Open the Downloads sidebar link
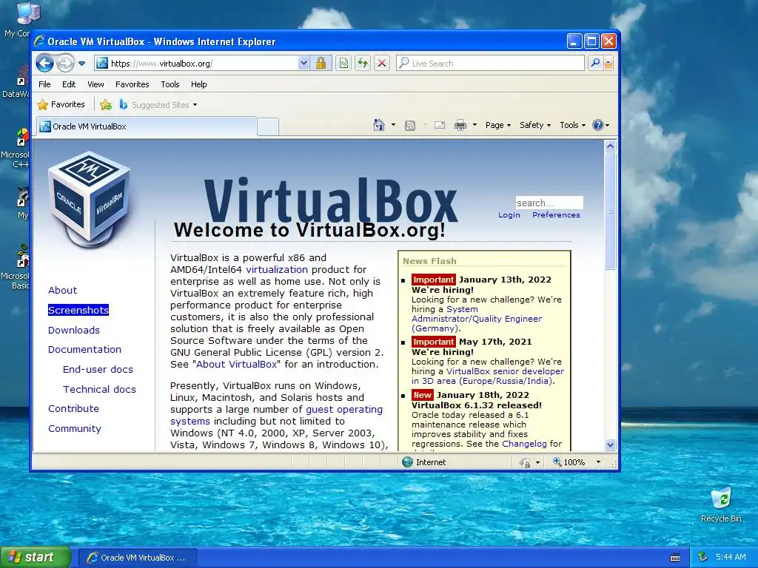The image size is (758, 568). pos(73,330)
